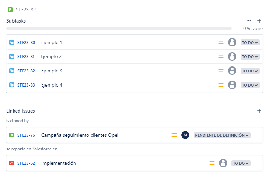This screenshot has width=270, height=179.
Task: Open the STE23-62 issue link
Action: [26, 163]
